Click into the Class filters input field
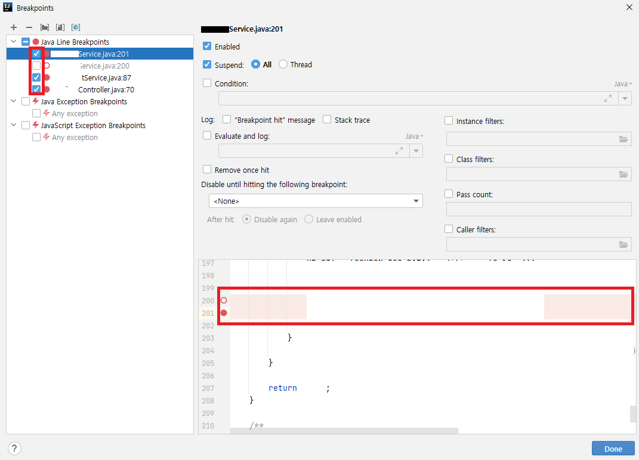This screenshot has height=460, width=639. pos(539,174)
